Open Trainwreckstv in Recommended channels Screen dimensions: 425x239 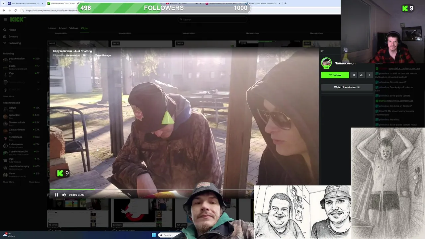[21, 123]
